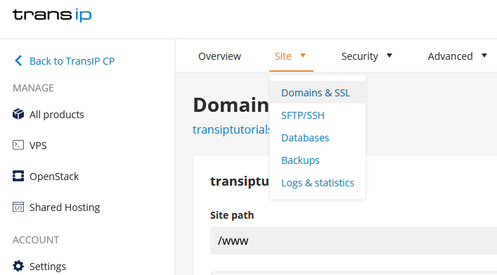Click the Site path label
The image size is (497, 275).
(232, 215)
